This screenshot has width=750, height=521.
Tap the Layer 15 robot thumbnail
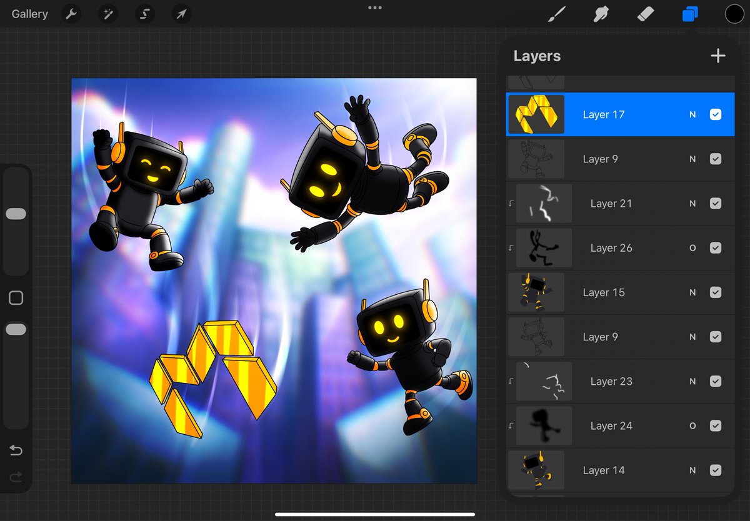tap(536, 292)
